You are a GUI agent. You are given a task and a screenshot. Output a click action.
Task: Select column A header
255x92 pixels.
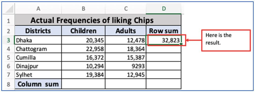coord(38,9)
